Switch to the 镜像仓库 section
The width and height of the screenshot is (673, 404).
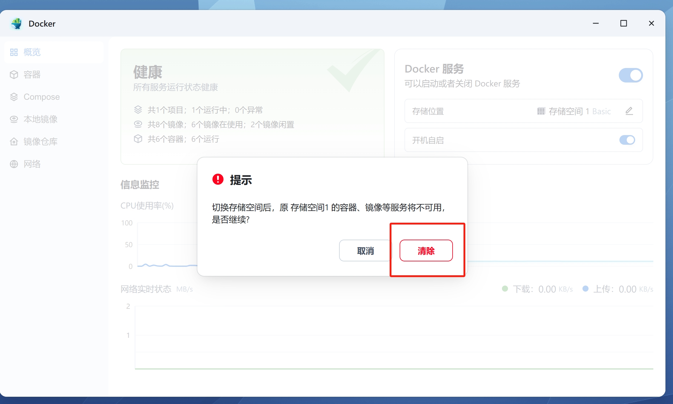(x=41, y=141)
